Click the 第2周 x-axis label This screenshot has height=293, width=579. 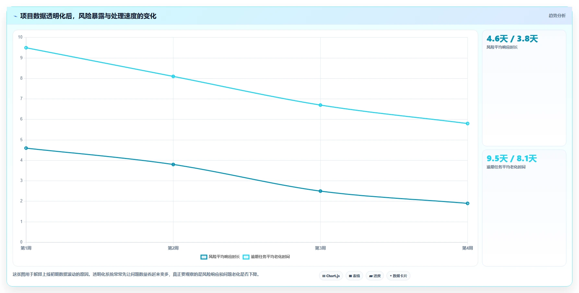tap(173, 248)
